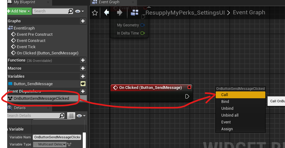Image resolution: width=285 pixels, height=148 pixels.
Task: Click the In Delta Time output pin
Action: click(x=143, y=33)
